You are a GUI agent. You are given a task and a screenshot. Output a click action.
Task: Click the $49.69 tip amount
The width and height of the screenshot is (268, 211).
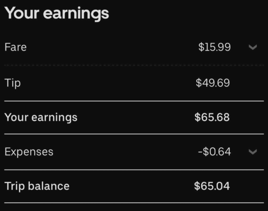click(213, 83)
